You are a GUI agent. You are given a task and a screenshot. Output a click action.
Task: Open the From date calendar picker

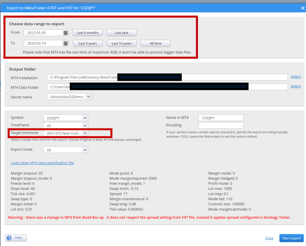(66, 33)
